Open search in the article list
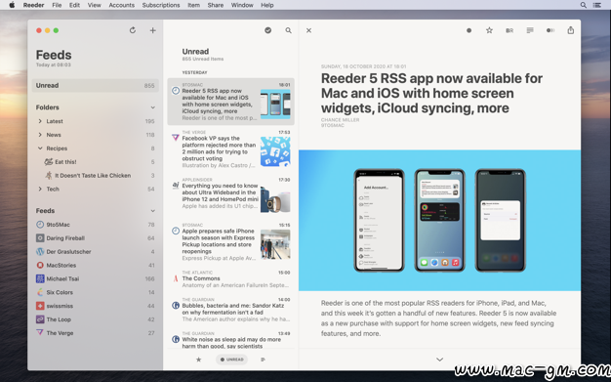This screenshot has height=382, width=611. tap(288, 30)
